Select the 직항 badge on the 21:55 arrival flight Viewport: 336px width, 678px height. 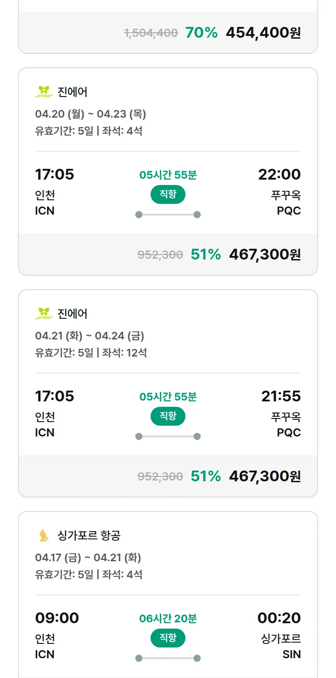click(x=168, y=416)
